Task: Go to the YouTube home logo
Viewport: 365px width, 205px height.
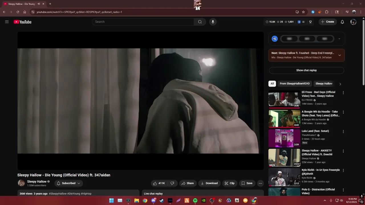Action: point(23,22)
